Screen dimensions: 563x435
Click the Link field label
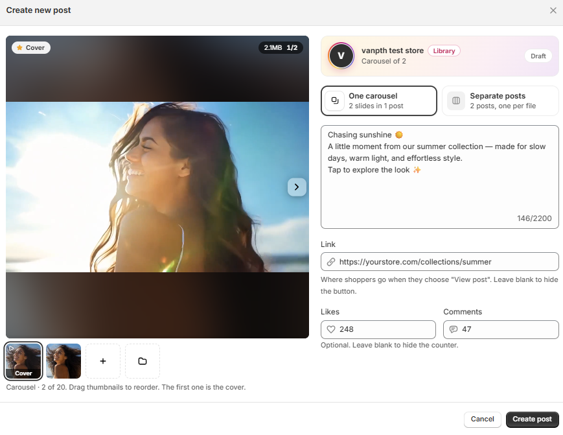[328, 244]
